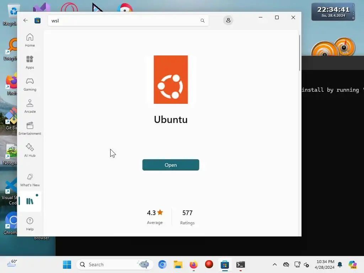Click the cloud sync tray icon
The height and width of the screenshot is (273, 364).
coord(286,264)
